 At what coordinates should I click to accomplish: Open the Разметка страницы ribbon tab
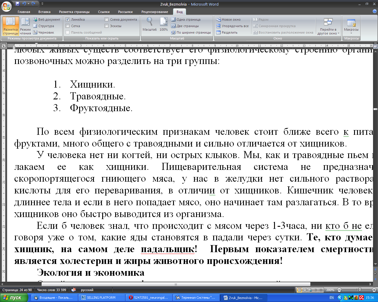coord(74,12)
